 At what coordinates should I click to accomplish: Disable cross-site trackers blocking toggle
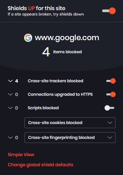point(111,81)
